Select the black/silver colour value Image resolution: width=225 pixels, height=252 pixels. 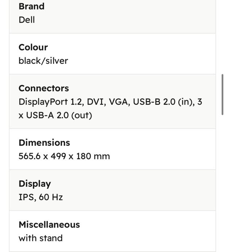[43, 61]
